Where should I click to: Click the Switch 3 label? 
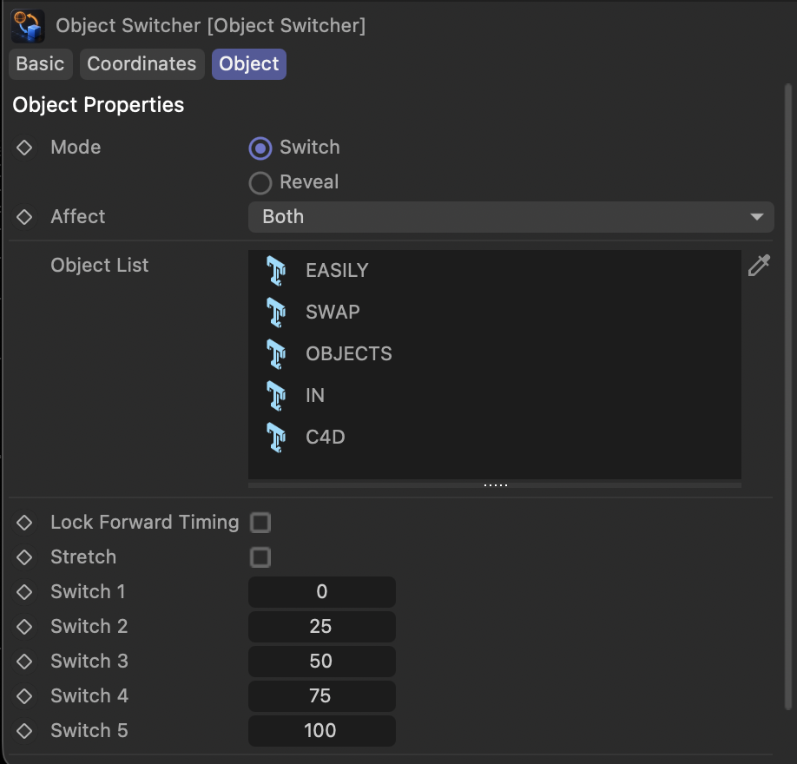pyautogui.click(x=89, y=662)
